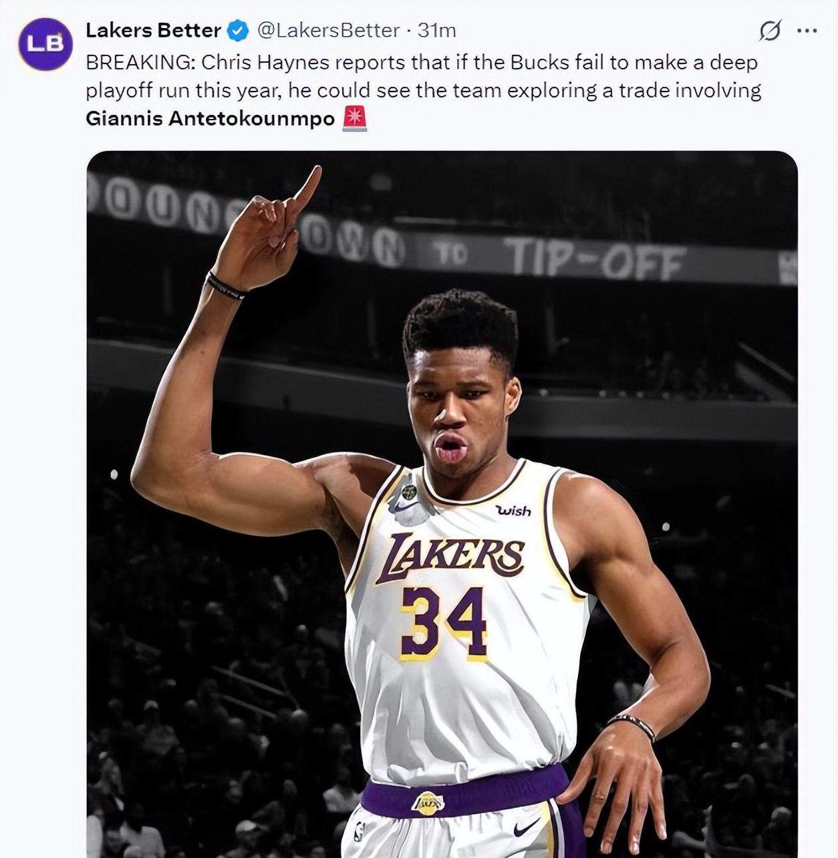
Task: Open the Lakers Better display name
Action: click(153, 31)
